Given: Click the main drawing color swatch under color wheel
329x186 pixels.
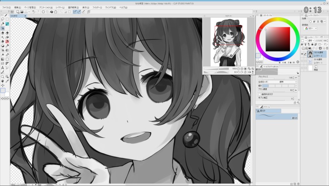Looking at the screenshot, I should (258, 55).
